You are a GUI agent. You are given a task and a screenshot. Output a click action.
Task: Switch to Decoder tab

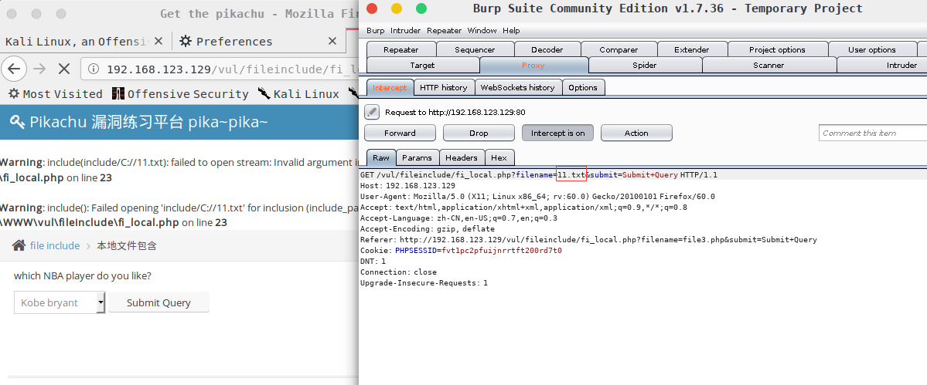[x=547, y=49]
